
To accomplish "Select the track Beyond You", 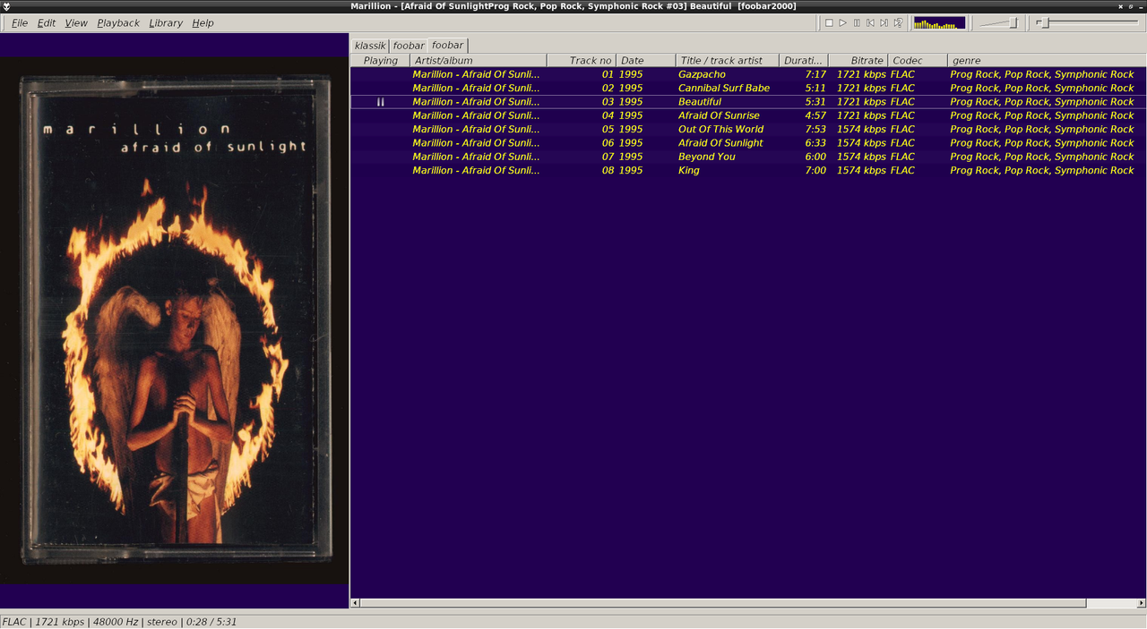I will (x=748, y=157).
